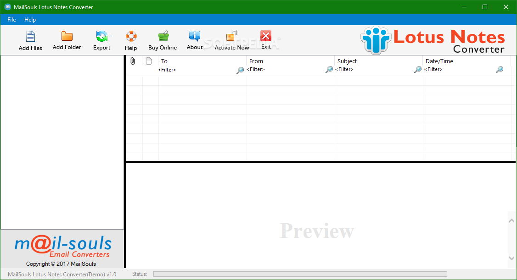
Task: Click the attachment paperclip column header
Action: (133, 61)
